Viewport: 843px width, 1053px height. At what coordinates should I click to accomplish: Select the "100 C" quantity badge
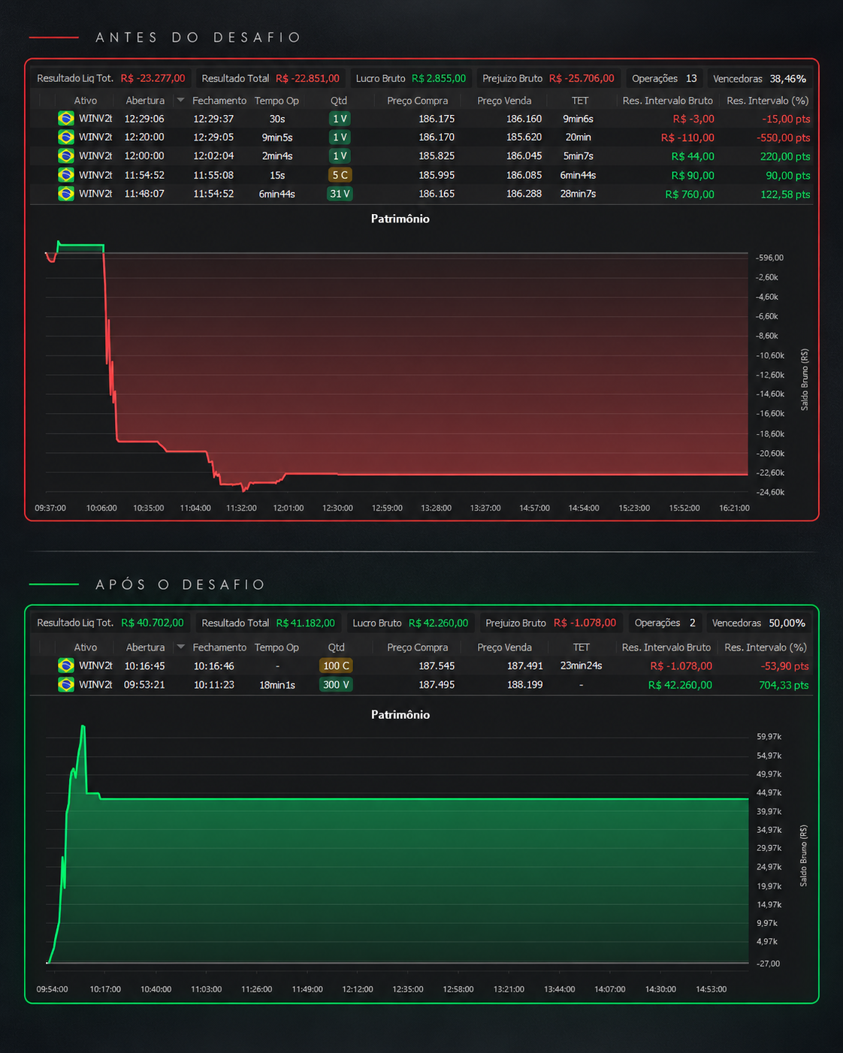(x=336, y=665)
